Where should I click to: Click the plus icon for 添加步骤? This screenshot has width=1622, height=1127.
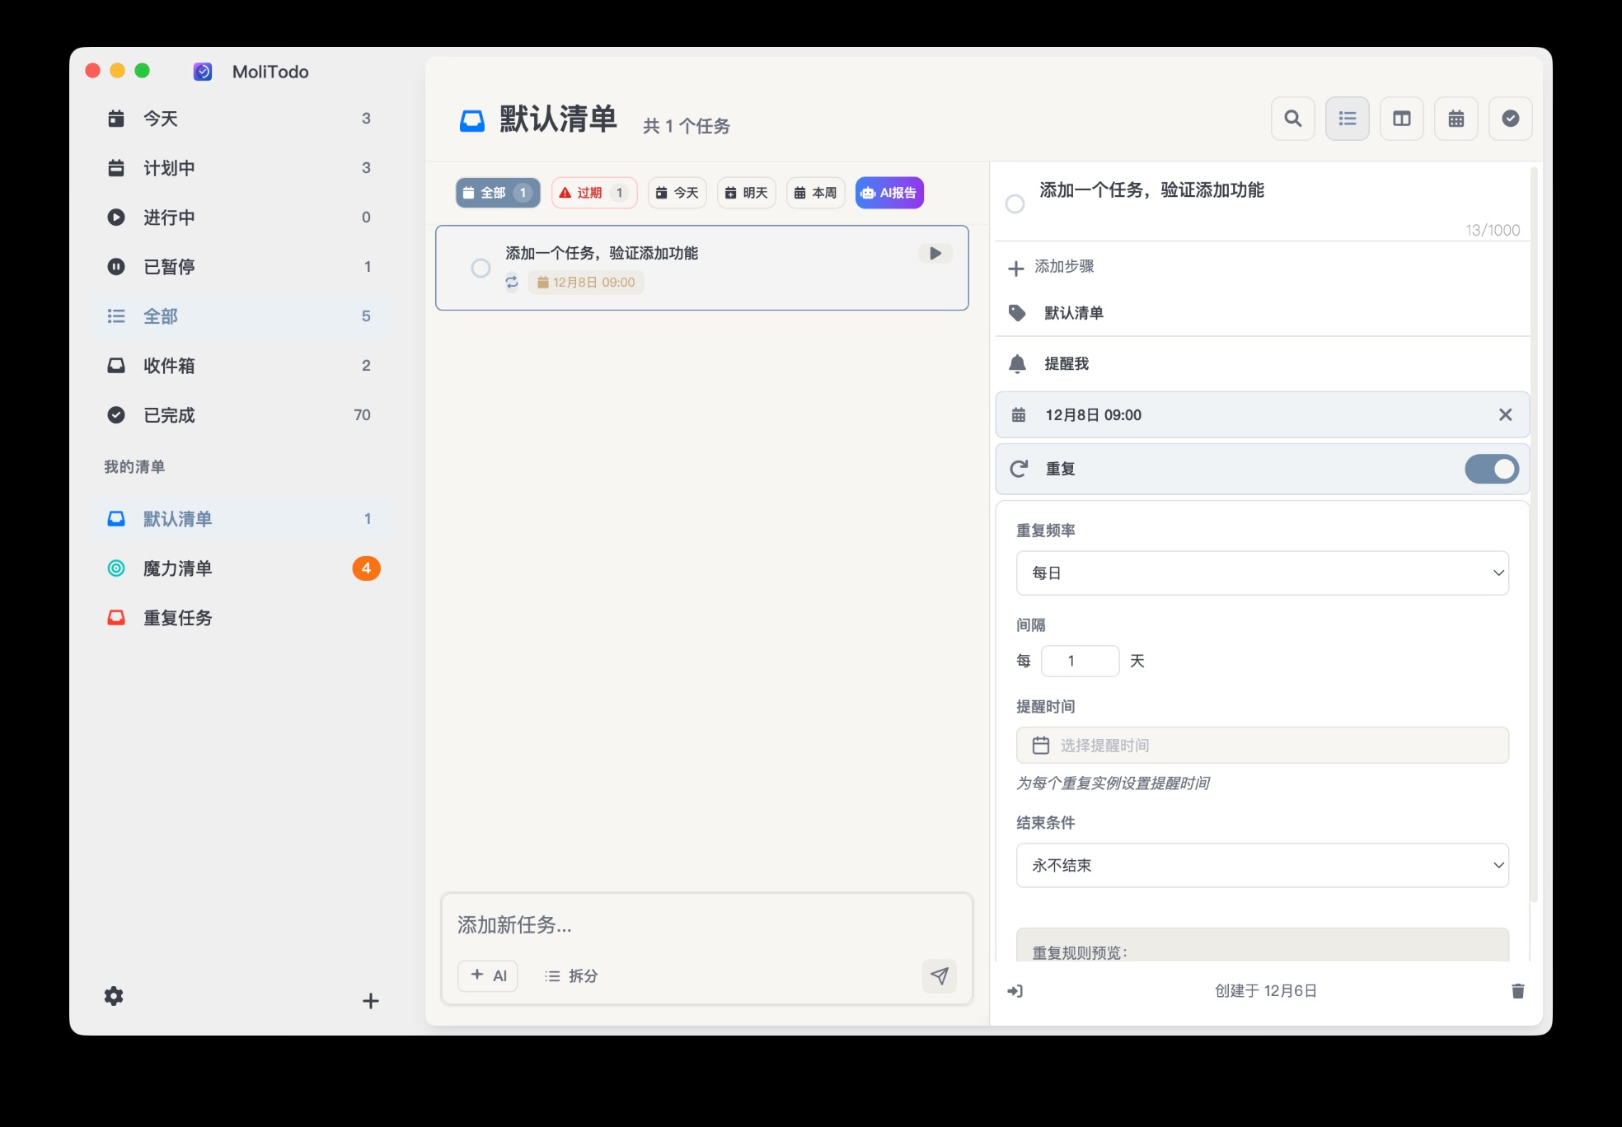[1015, 268]
